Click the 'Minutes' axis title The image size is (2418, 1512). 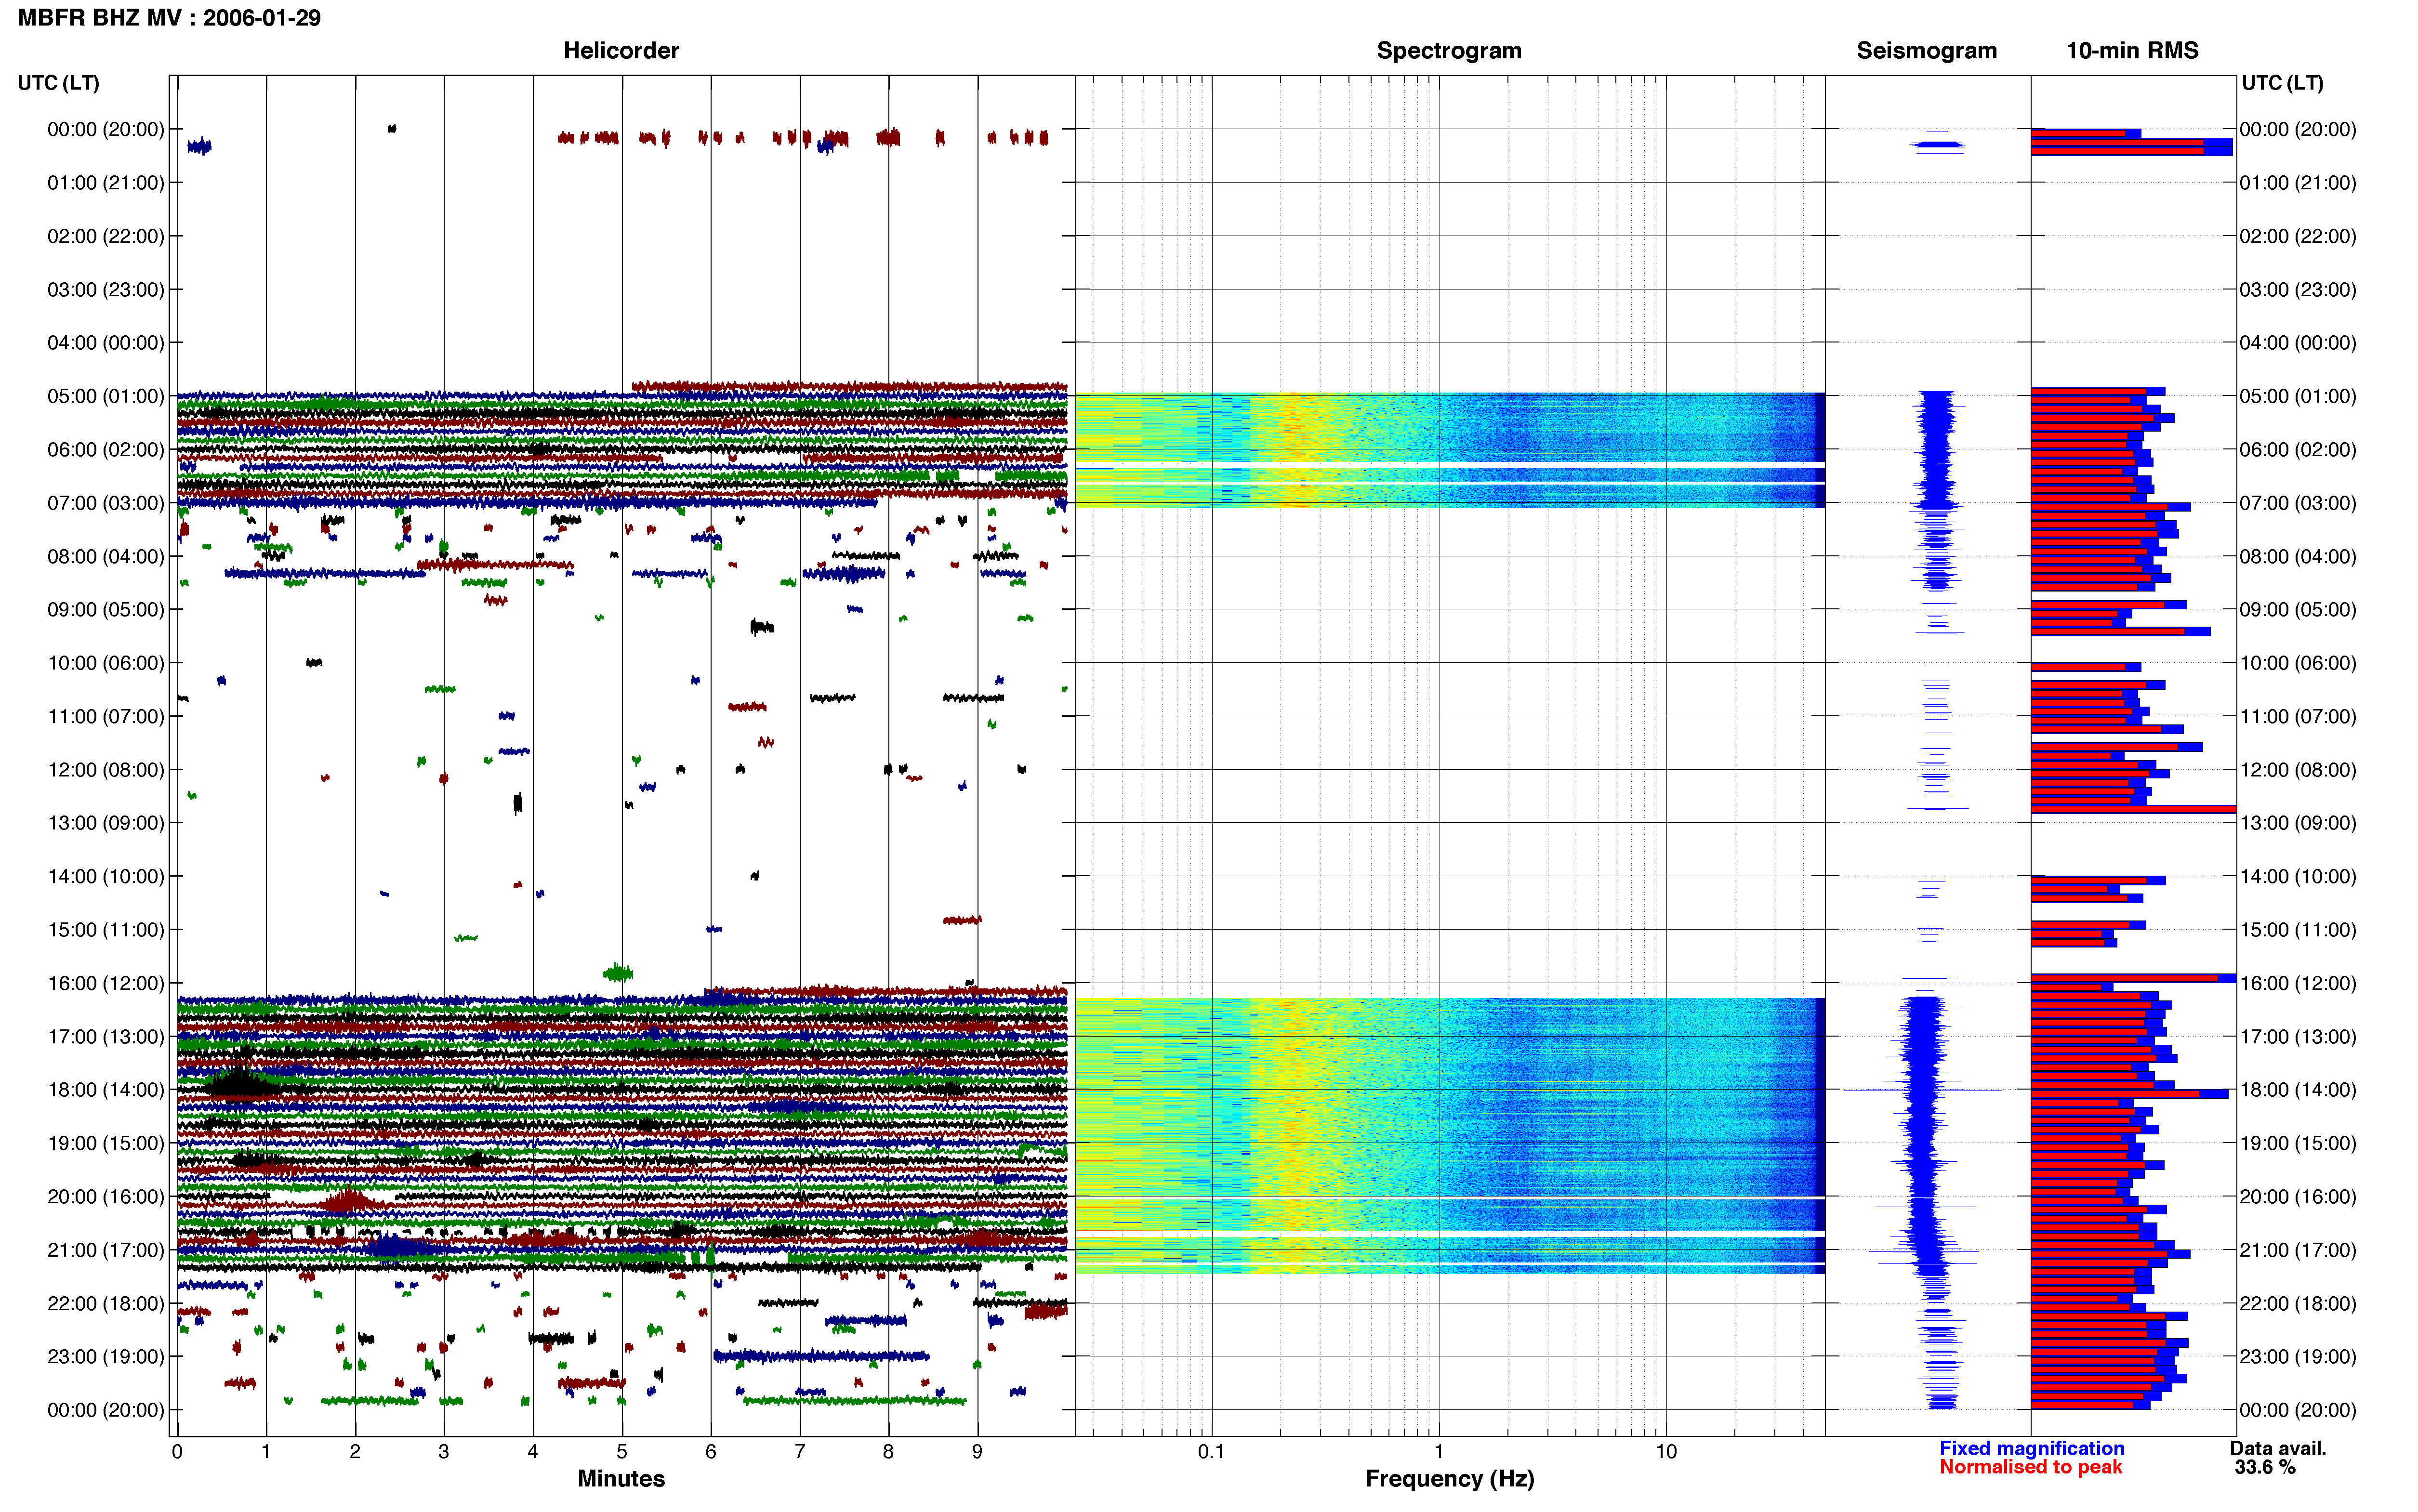click(x=621, y=1478)
